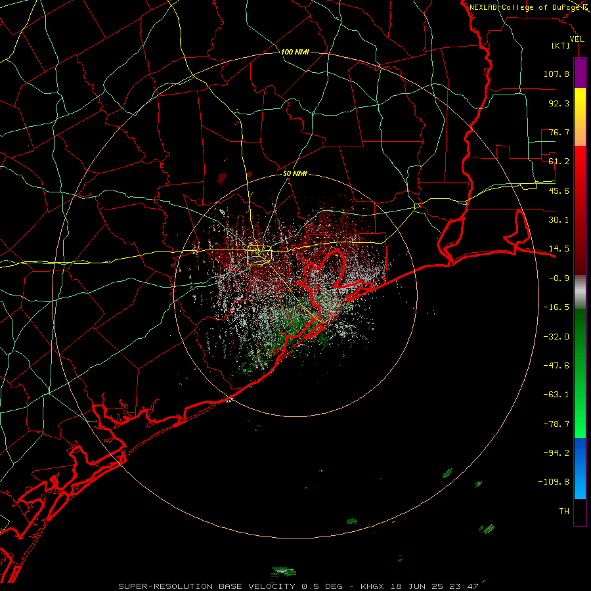Select the -0.9 velocity scale value

(x=559, y=278)
